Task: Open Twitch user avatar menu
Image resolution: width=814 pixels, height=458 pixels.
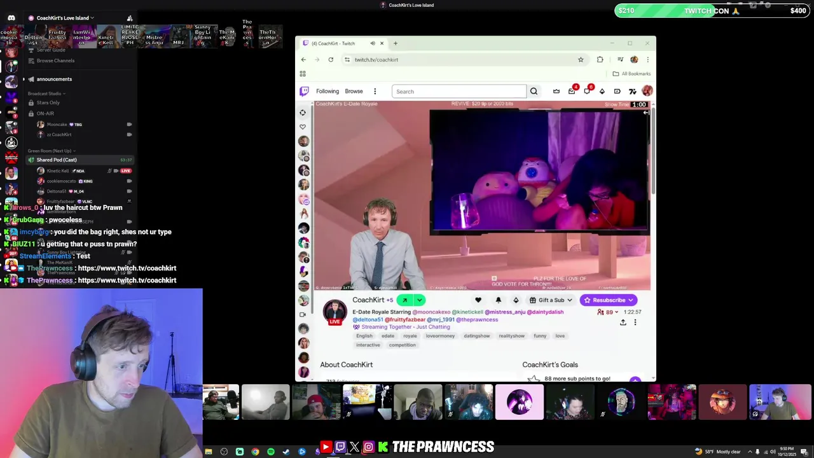Action: tap(647, 91)
